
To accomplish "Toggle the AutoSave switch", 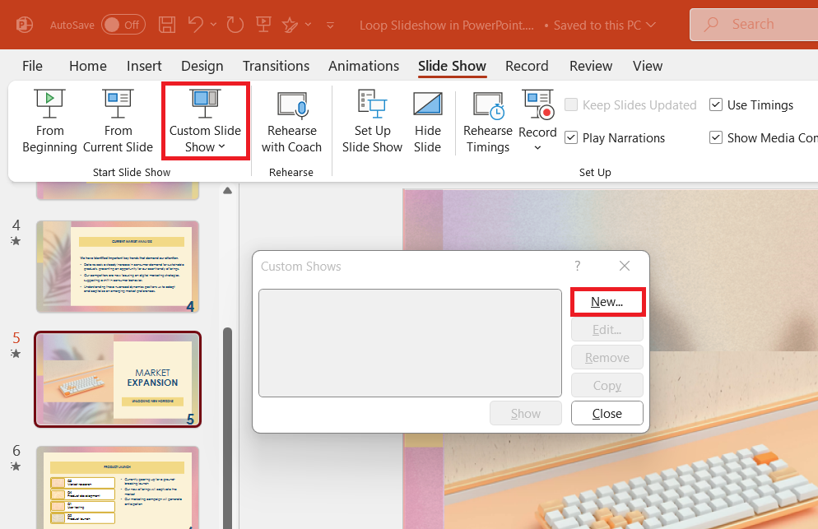I will pos(123,25).
